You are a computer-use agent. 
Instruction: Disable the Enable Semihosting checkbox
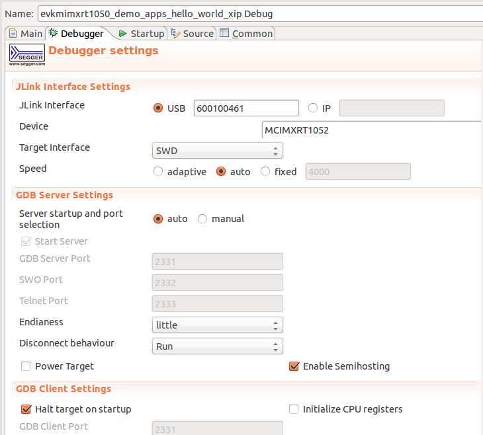coord(294,366)
